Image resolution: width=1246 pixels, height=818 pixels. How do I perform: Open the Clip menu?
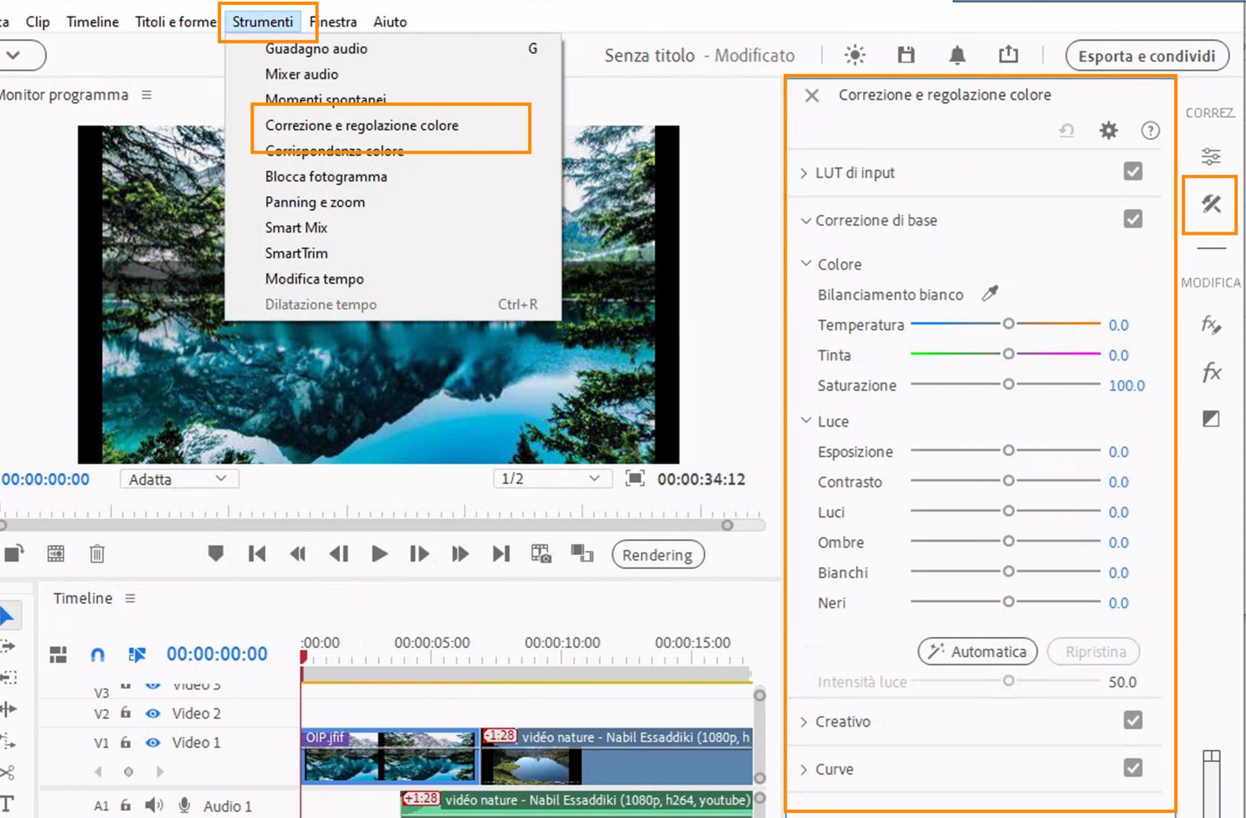38,22
